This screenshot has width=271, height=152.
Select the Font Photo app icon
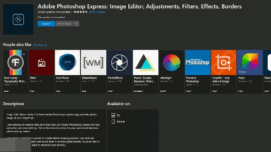coord(68,62)
